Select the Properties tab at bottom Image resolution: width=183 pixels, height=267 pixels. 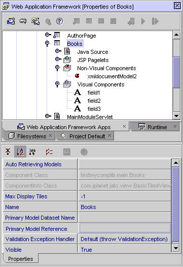[21, 259]
